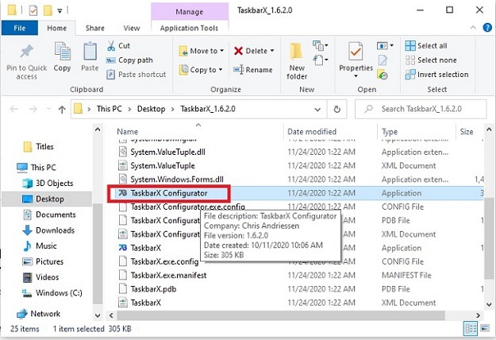Click the Open icon dropdown in Open group

click(385, 46)
